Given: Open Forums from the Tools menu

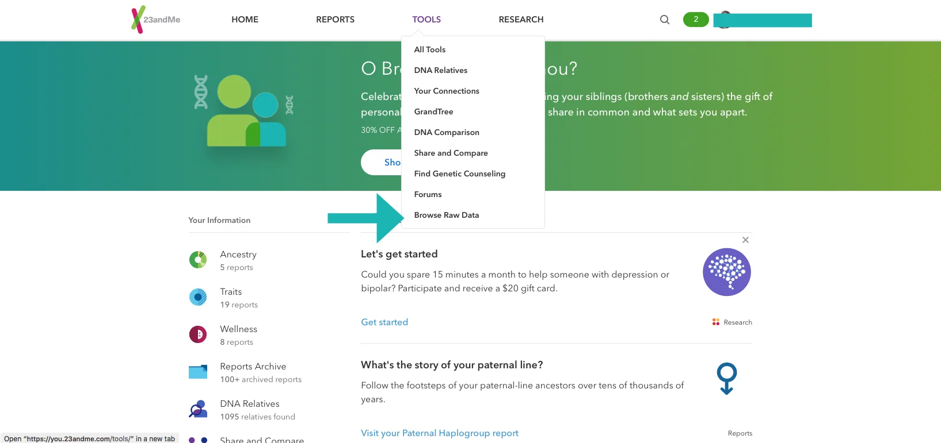Looking at the screenshot, I should [x=428, y=194].
